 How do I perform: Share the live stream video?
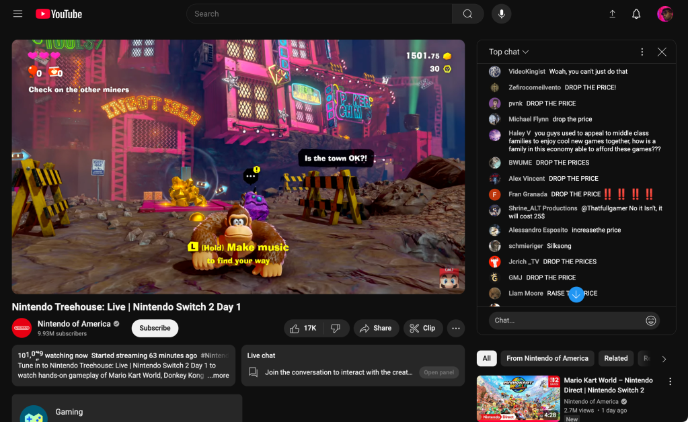click(375, 329)
